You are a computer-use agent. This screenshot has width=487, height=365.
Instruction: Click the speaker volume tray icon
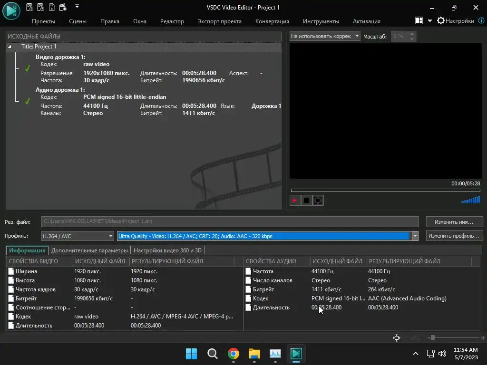[442, 354]
